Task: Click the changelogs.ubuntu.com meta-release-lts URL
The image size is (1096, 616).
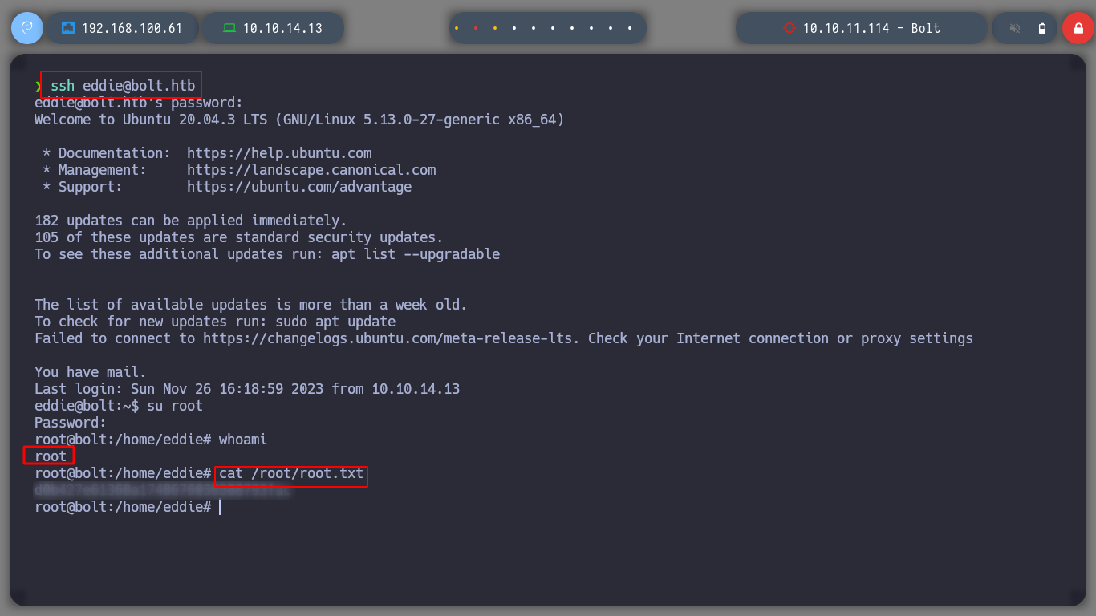Action: click(392, 338)
